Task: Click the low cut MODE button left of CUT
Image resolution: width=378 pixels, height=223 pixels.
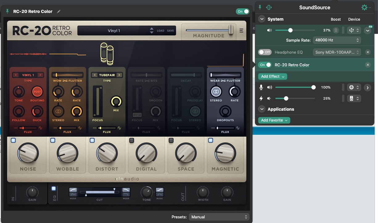Action: (x=73, y=192)
